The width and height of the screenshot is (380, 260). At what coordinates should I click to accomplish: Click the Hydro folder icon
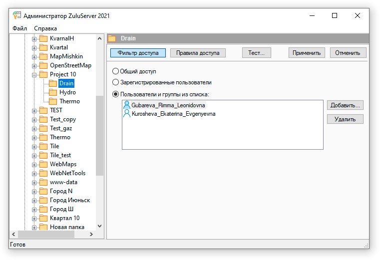[x=53, y=92]
